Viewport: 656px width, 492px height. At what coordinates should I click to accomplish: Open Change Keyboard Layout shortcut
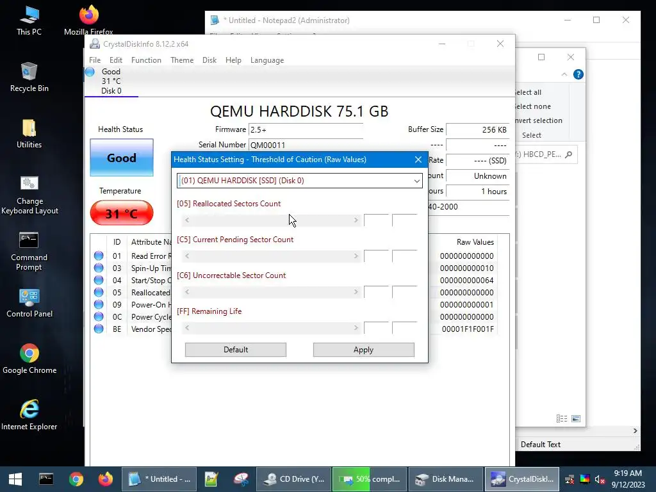(x=29, y=195)
